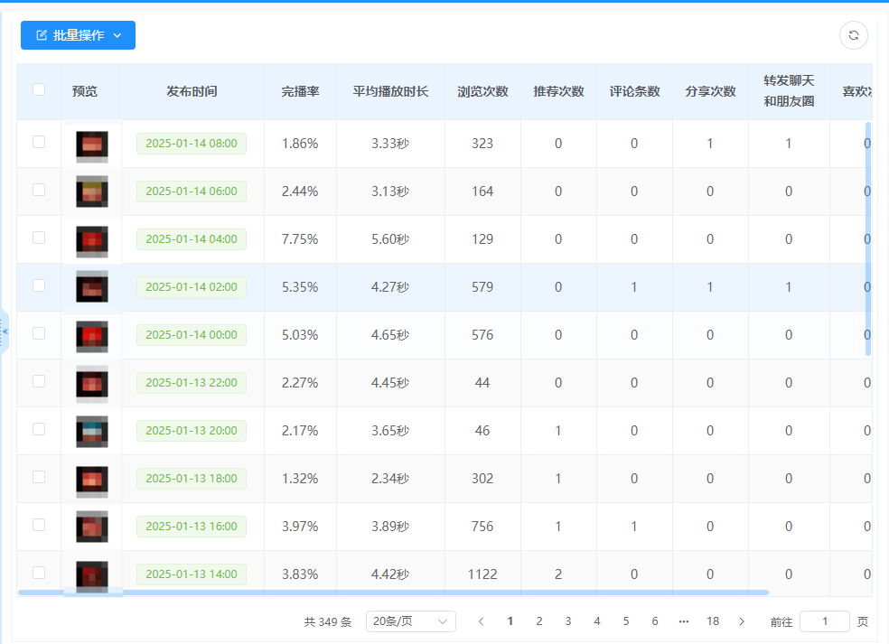Go to previous page arrow
Image resolution: width=889 pixels, height=644 pixels.
click(481, 621)
